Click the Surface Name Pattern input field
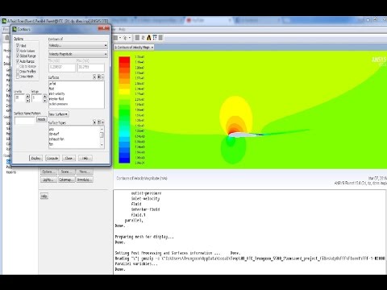The width and height of the screenshot is (387, 290). pyautogui.click(x=25, y=120)
